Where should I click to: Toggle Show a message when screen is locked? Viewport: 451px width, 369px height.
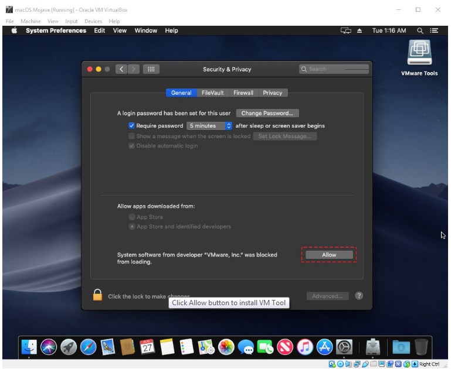click(131, 136)
